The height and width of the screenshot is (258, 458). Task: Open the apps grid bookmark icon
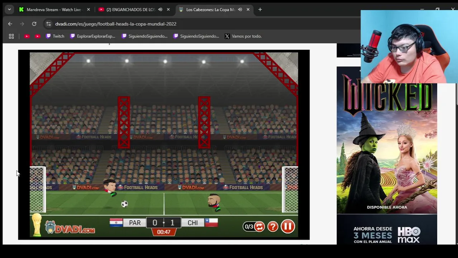tap(11, 36)
